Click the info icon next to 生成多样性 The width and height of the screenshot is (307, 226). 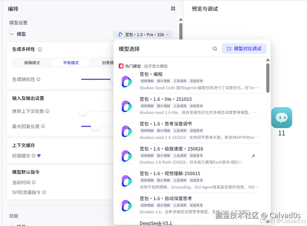[x=40, y=49]
